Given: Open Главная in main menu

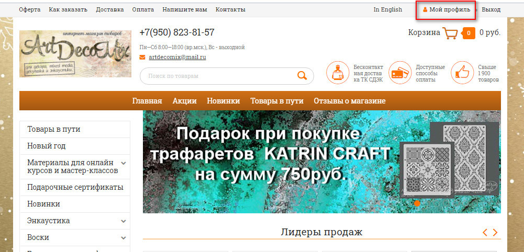Looking at the screenshot, I should (147, 101).
